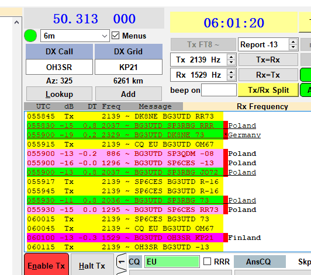
Task: Click the scroll-up arrow in left panel
Action: (x=16, y=22)
